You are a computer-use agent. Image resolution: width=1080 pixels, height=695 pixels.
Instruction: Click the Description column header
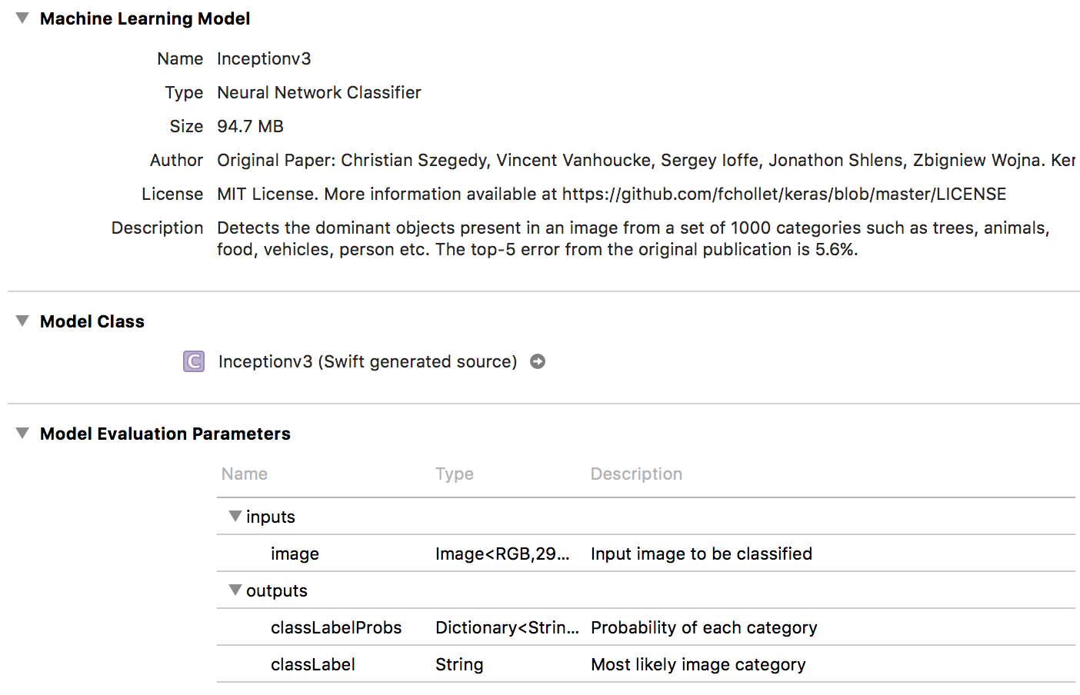(x=636, y=474)
